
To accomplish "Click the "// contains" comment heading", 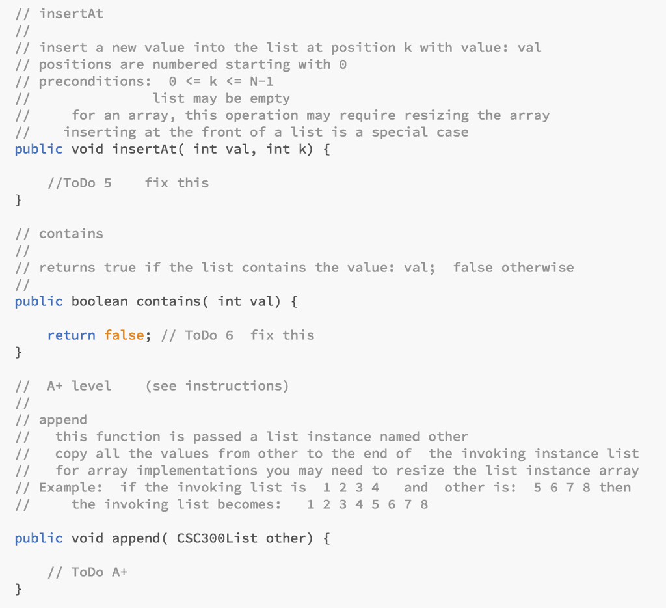I will pos(59,234).
